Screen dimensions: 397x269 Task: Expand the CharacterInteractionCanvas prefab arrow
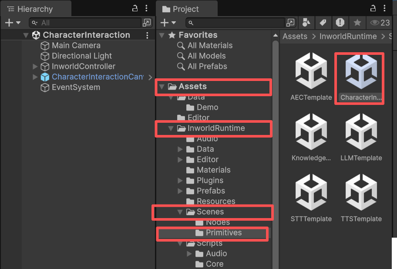point(35,77)
